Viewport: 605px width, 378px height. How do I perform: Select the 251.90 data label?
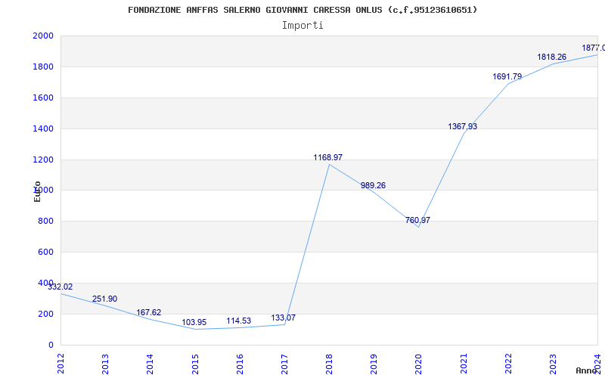click(x=104, y=299)
